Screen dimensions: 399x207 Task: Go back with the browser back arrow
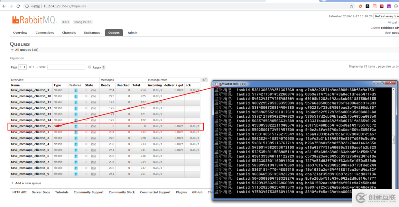[4, 6]
